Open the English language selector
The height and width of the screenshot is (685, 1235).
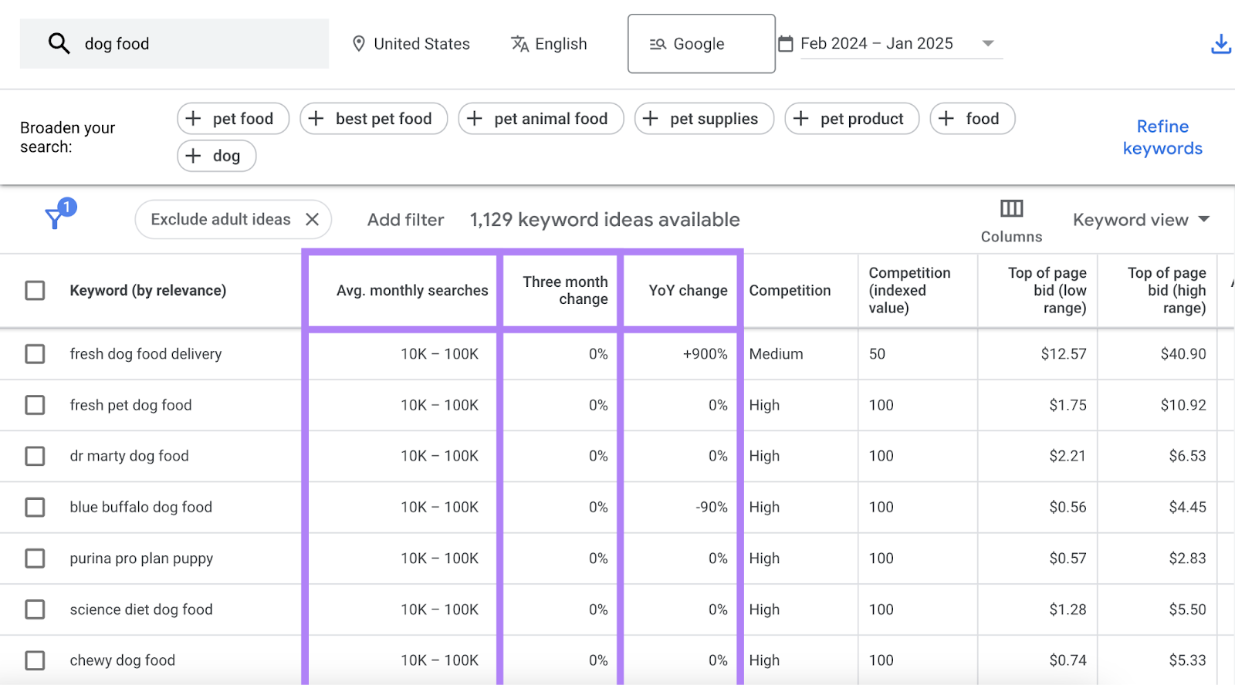click(x=549, y=44)
